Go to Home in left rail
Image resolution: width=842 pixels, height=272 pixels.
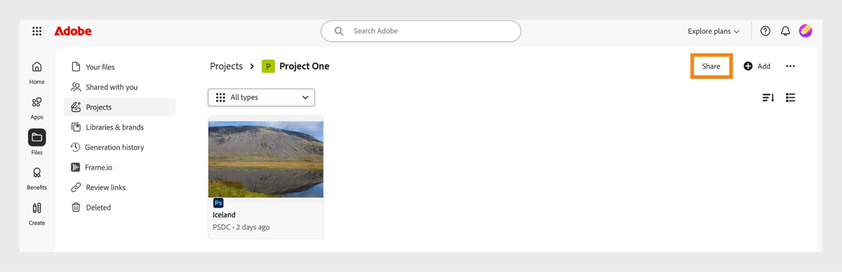click(x=37, y=73)
